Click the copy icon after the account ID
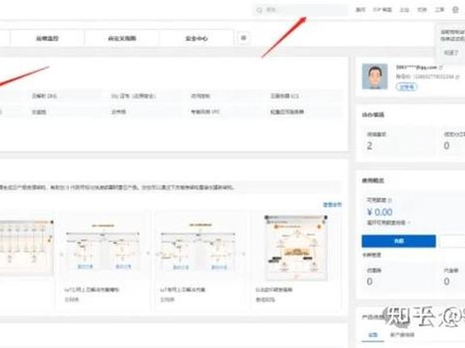 pyautogui.click(x=457, y=77)
